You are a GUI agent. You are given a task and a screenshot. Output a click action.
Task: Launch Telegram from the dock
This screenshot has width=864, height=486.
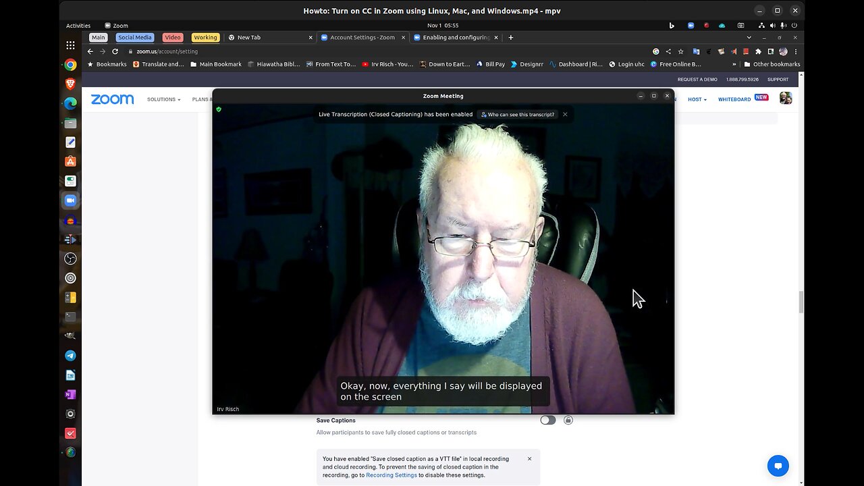pyautogui.click(x=70, y=356)
